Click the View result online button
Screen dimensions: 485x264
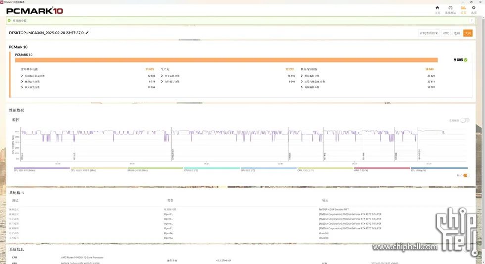pos(429,33)
